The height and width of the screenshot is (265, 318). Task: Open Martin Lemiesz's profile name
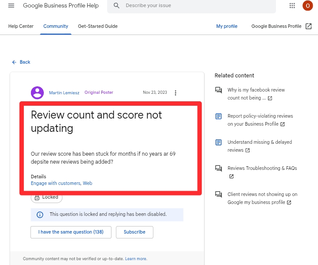[x=64, y=93]
